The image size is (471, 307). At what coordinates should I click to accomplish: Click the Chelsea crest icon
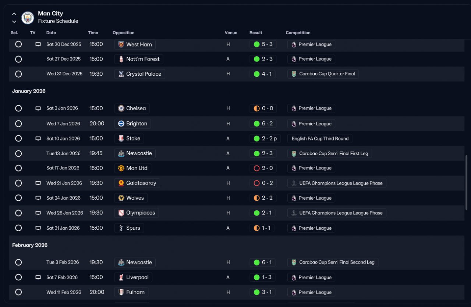pyautogui.click(x=121, y=108)
